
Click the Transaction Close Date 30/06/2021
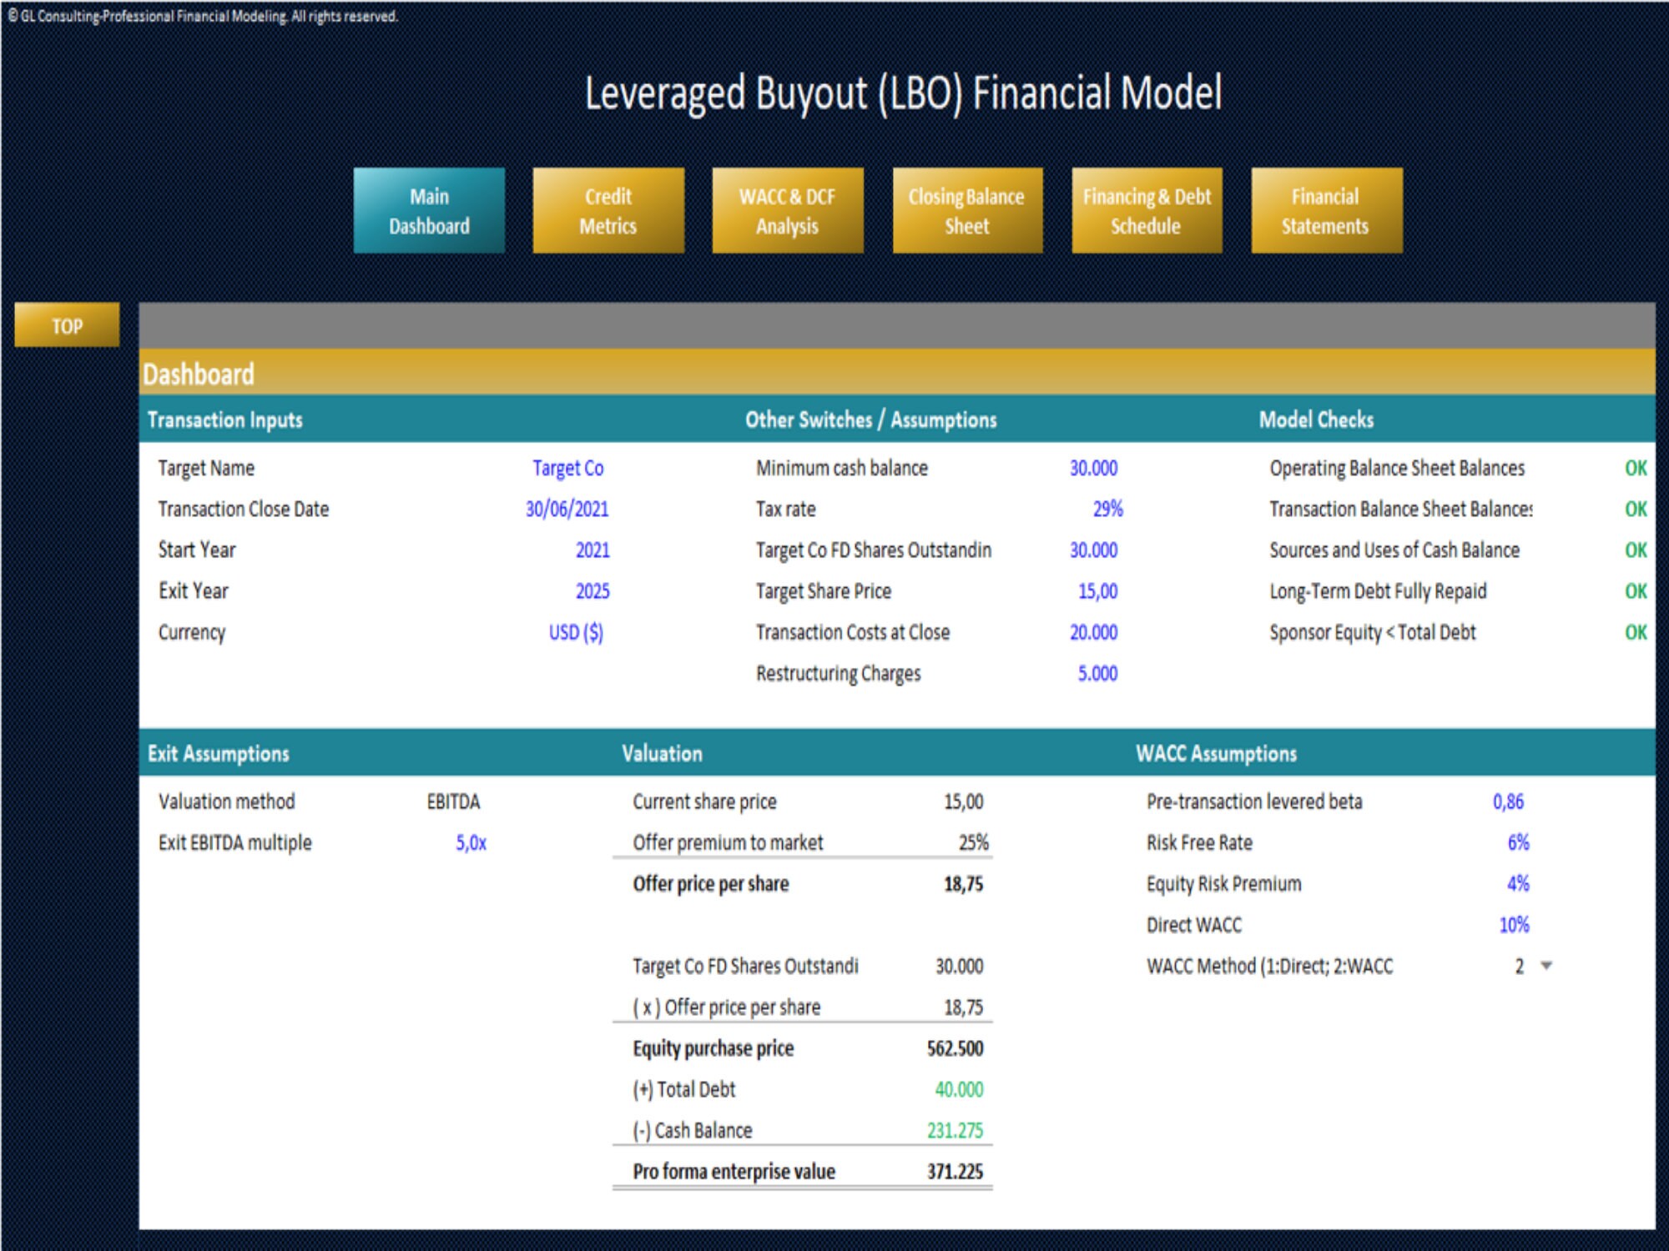click(567, 509)
